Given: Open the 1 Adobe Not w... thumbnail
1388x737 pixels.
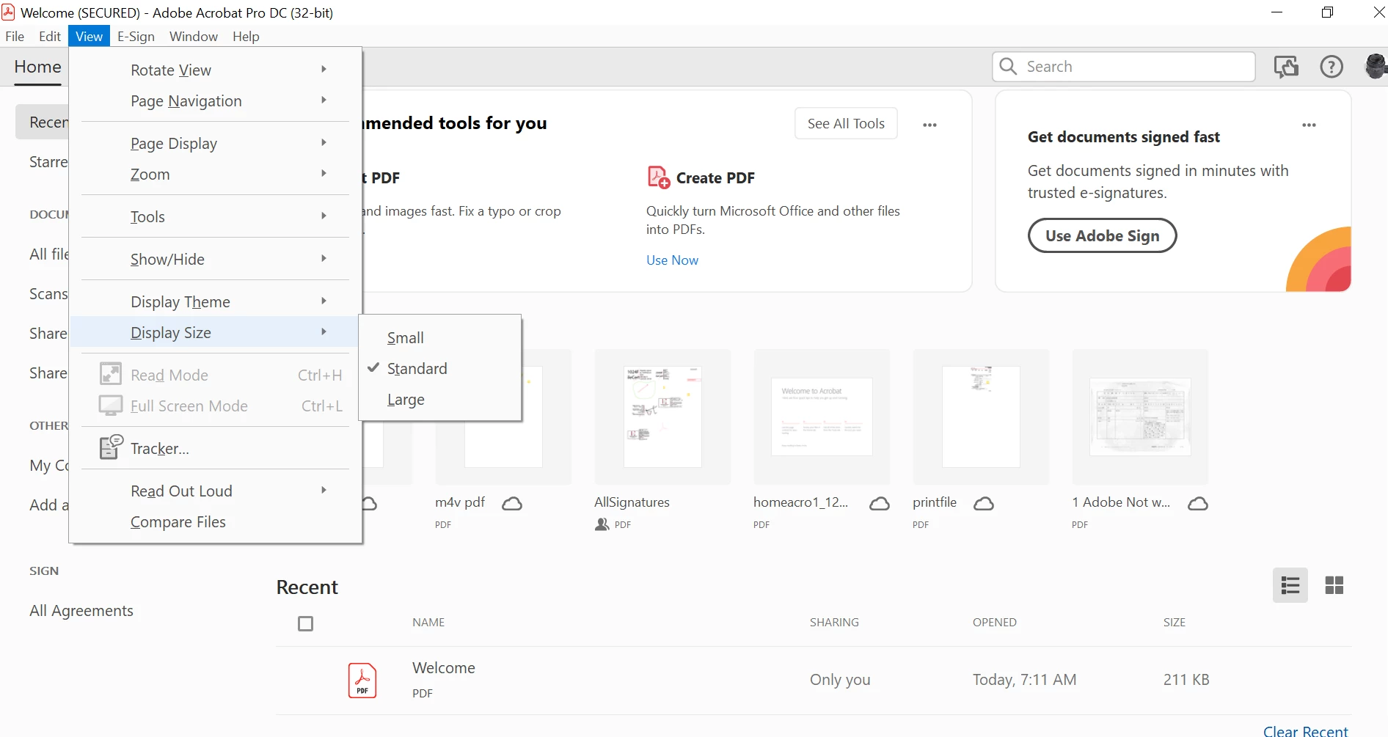Looking at the screenshot, I should point(1140,417).
